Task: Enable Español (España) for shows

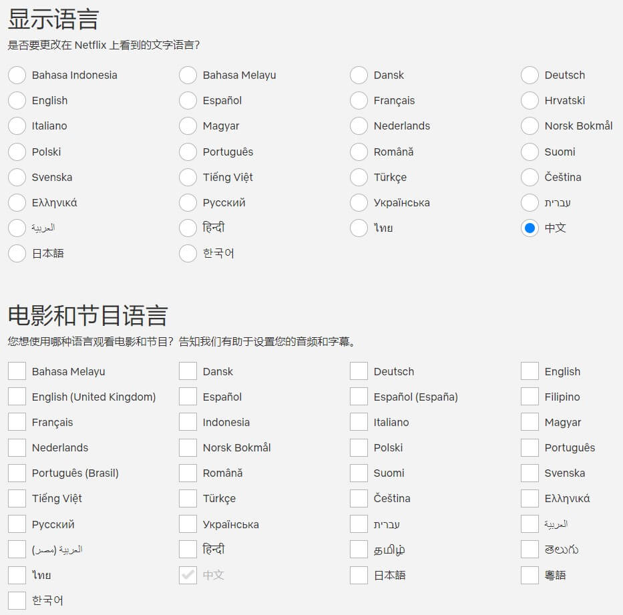Action: click(x=359, y=397)
